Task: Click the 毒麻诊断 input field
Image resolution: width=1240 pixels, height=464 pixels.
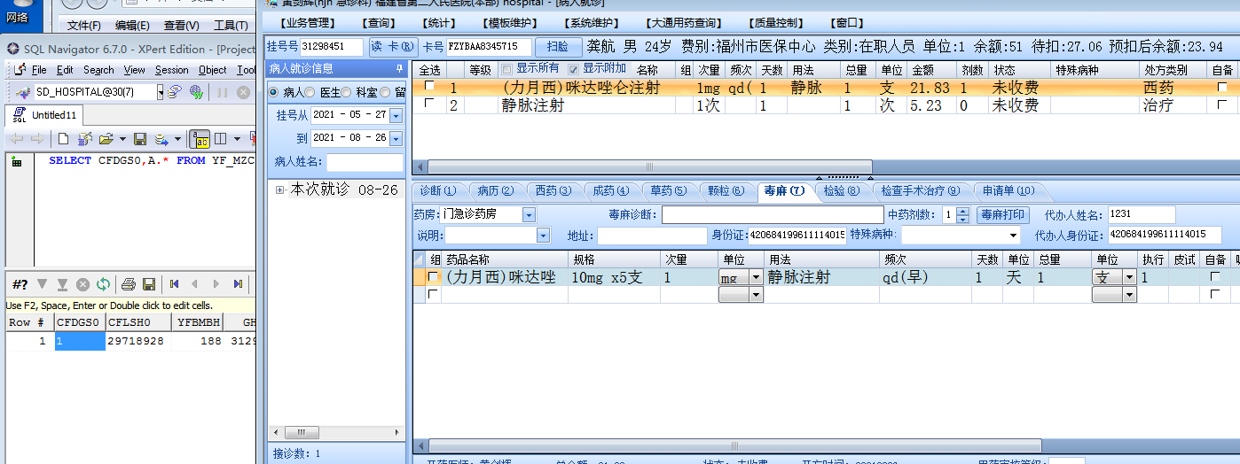Action: click(x=773, y=214)
